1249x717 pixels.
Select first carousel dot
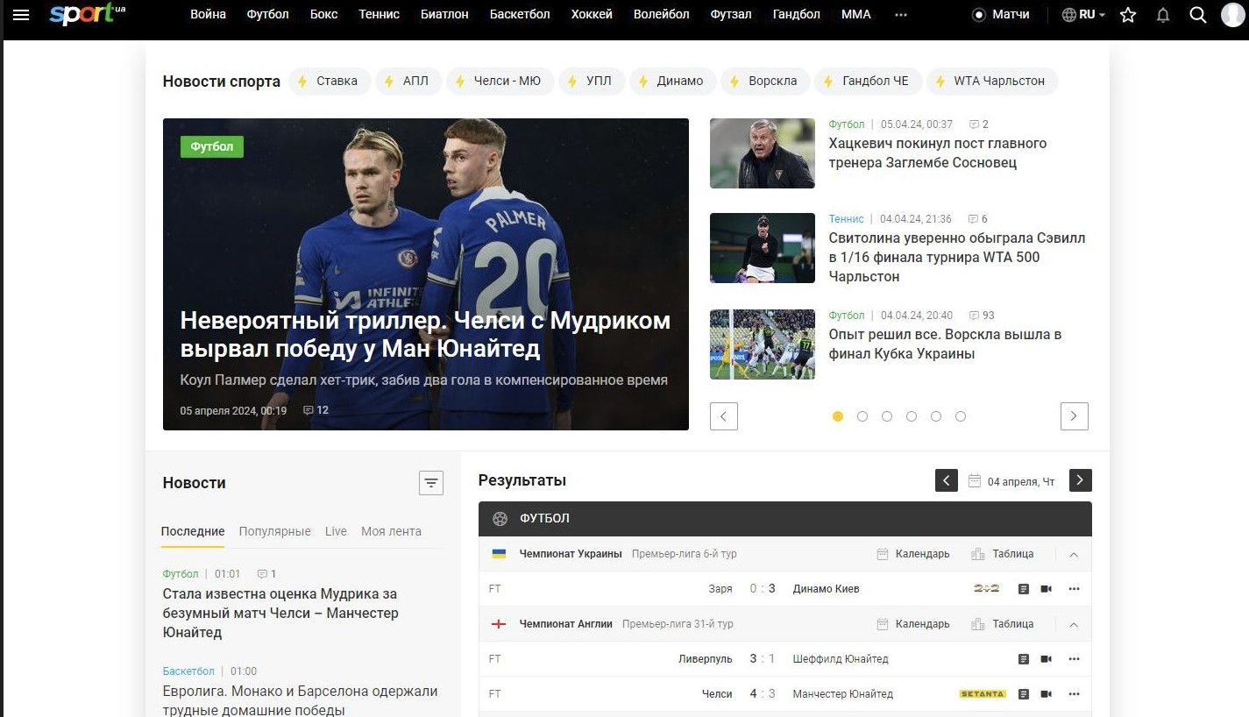(838, 416)
